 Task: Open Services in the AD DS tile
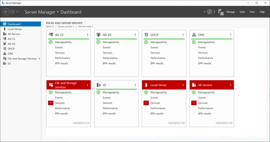pos(108,53)
